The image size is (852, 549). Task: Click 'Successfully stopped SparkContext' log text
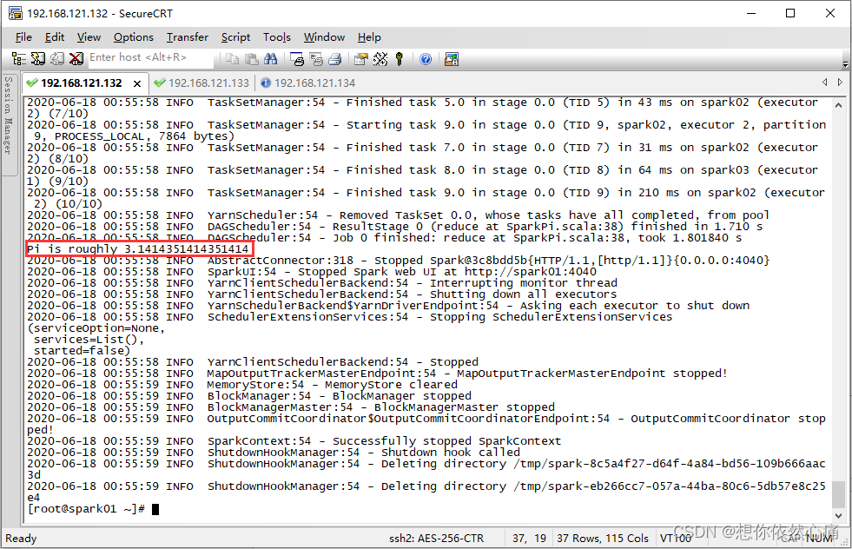[446, 440]
